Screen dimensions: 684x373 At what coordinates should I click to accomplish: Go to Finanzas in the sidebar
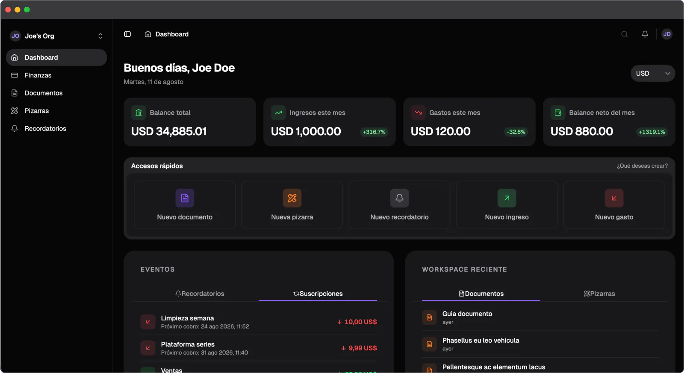(56, 75)
